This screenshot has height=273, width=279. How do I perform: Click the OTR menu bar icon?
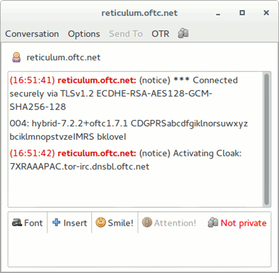(183, 34)
